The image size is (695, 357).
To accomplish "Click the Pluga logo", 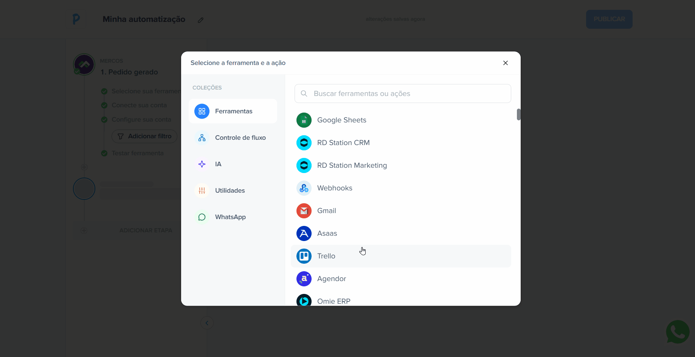I will pos(76,19).
